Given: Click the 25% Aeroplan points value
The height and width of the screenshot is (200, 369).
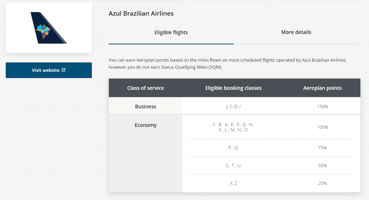Looking at the screenshot, I should pos(322,183).
